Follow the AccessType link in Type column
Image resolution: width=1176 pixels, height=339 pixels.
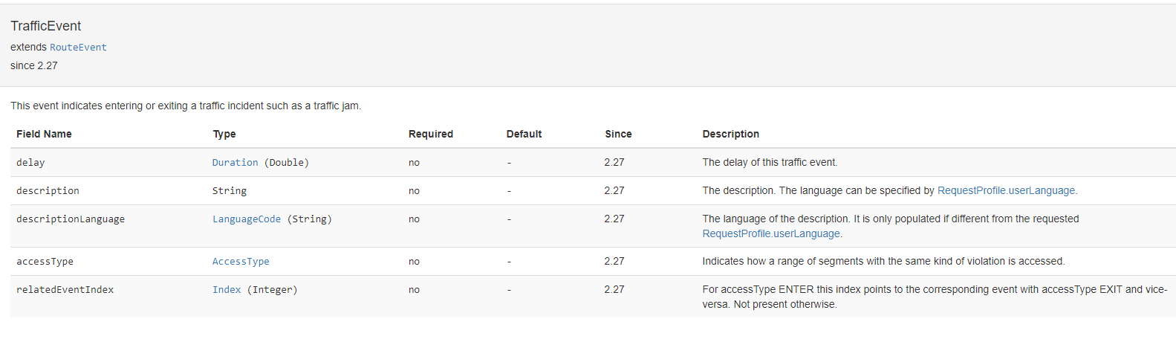[241, 262]
